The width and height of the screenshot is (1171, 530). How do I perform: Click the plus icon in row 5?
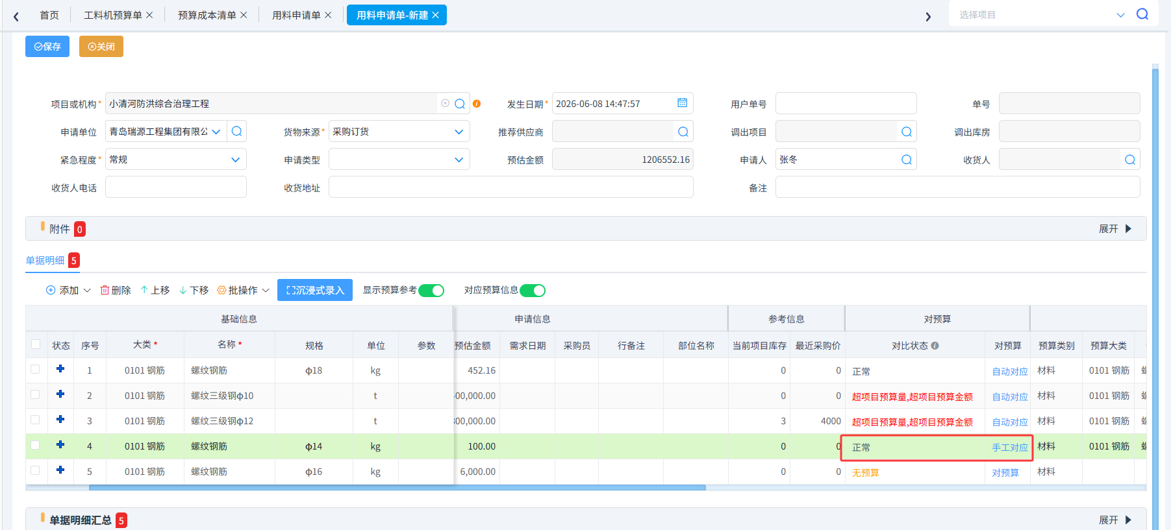60,470
